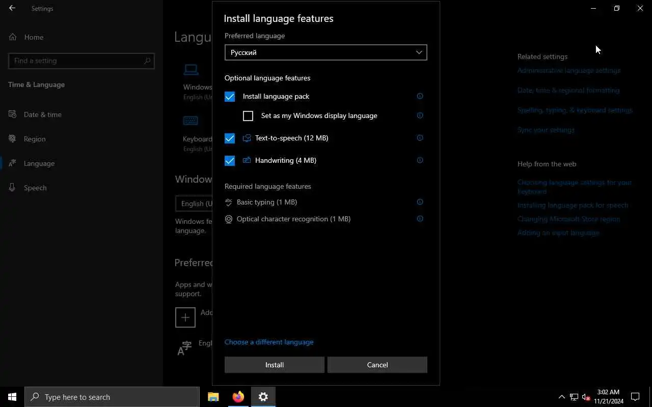The image size is (652, 407).
Task: Click the taskbar Type here to search box
Action: (x=112, y=397)
